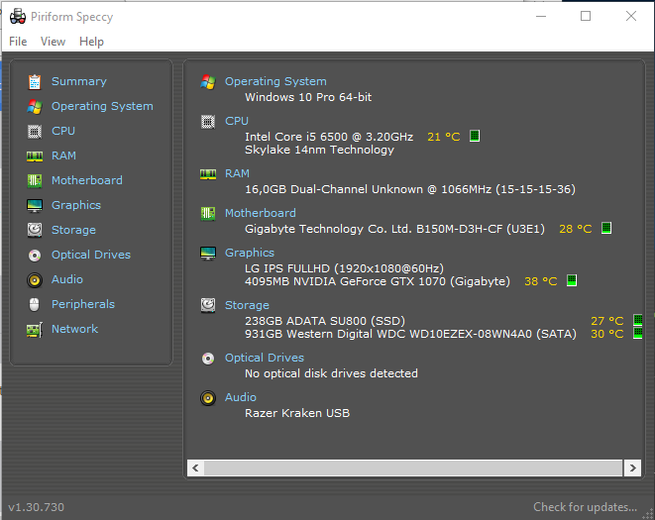Open the File menu
This screenshot has height=520, width=655.
pyautogui.click(x=18, y=42)
